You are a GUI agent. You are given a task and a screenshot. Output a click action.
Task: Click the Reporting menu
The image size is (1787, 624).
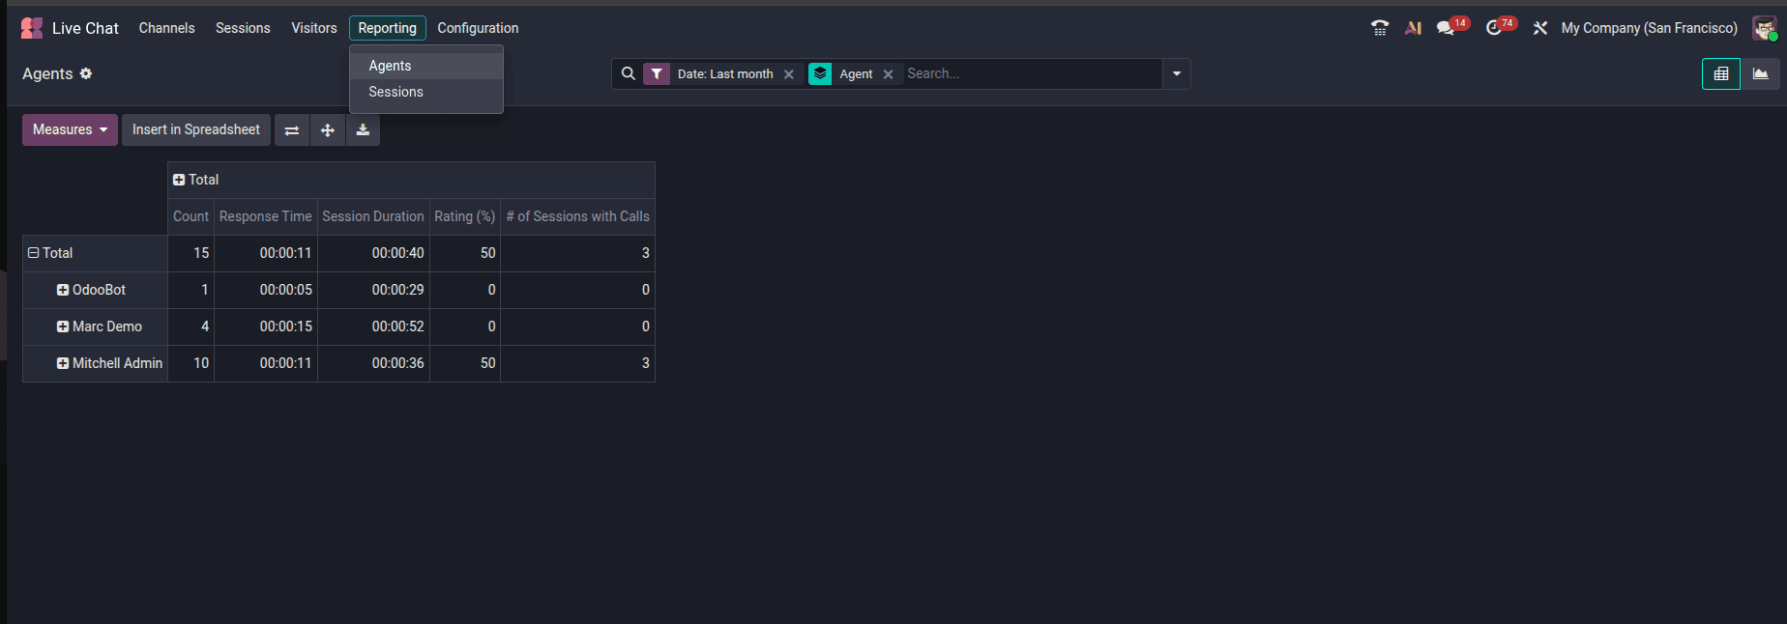387,28
